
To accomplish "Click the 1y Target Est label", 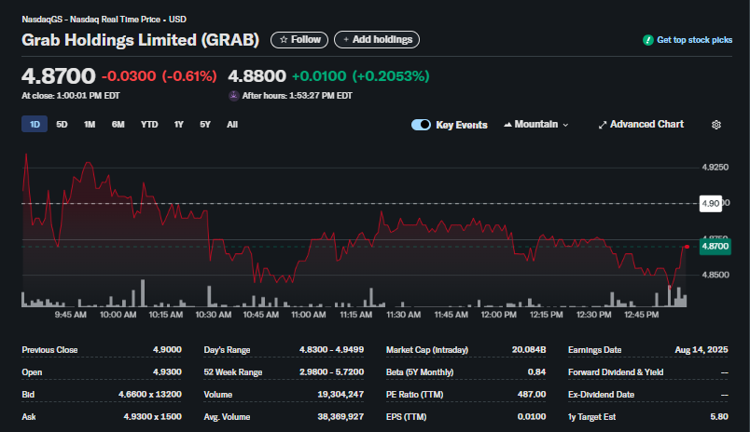I will point(591,417).
